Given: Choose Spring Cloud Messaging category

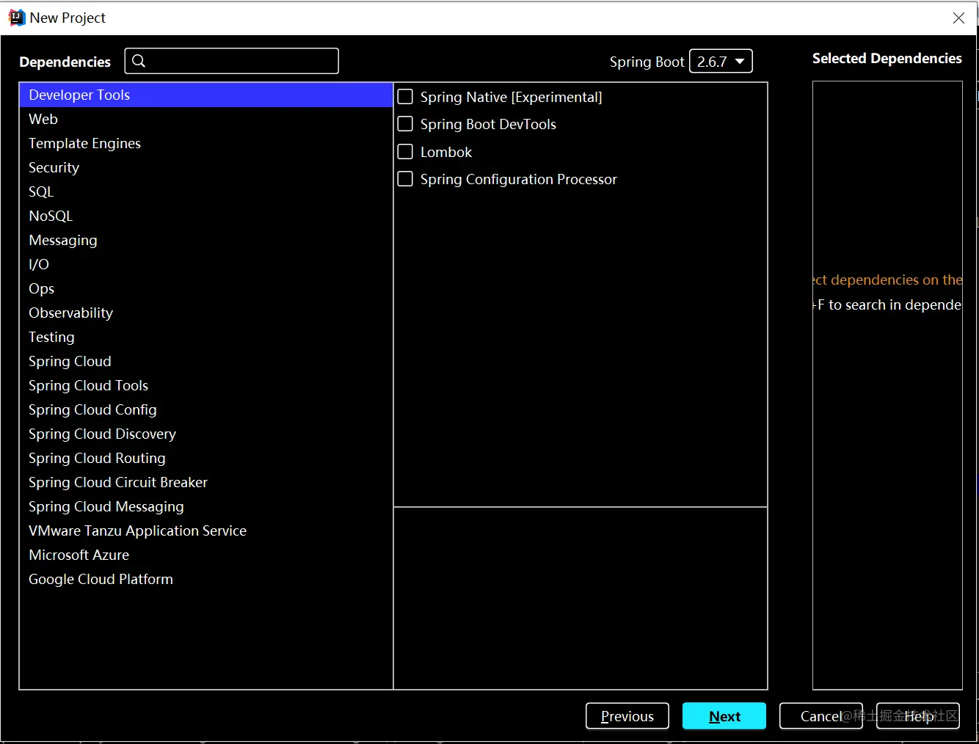Looking at the screenshot, I should 206,506.
